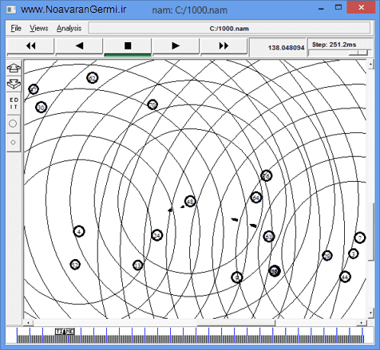Select node 7 in the canvas

(360, 238)
